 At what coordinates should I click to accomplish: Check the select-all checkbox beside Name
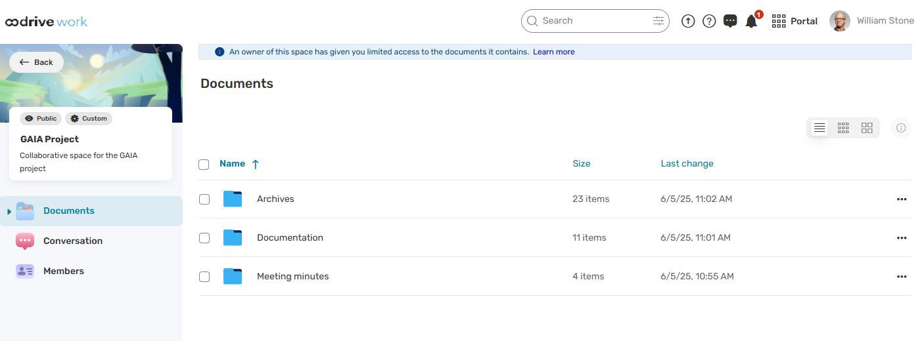click(204, 165)
